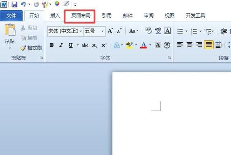Click the Grow Font icon
Image resolution: width=231 pixels, height=155 pixels.
coord(110,31)
